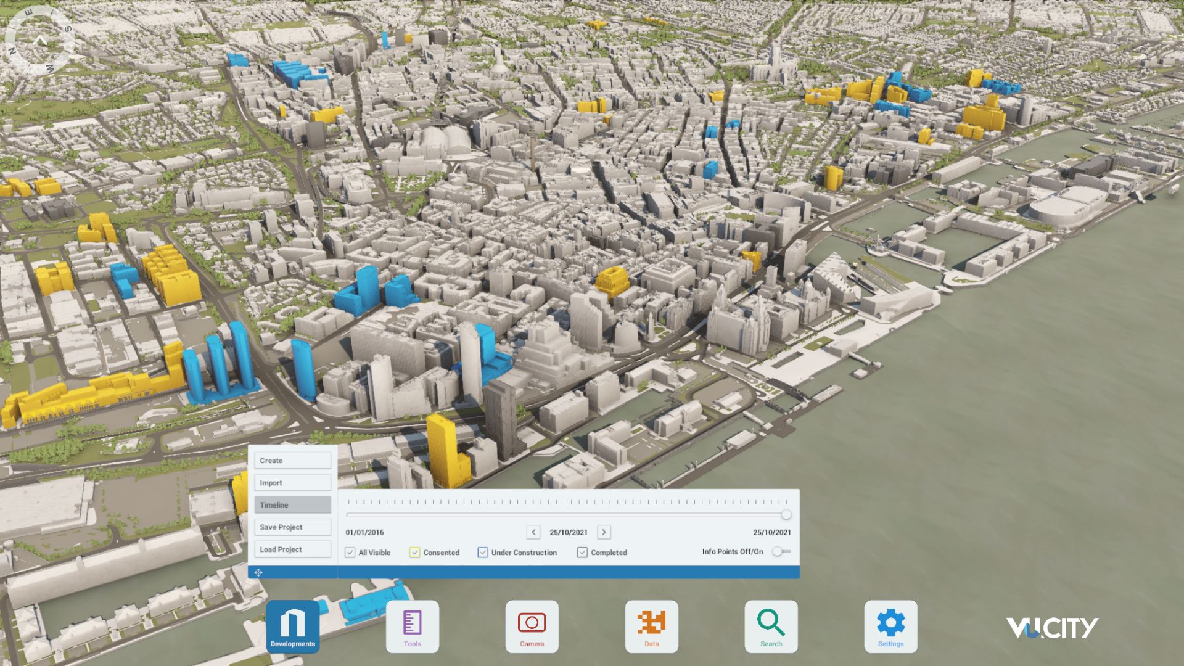Open the Camera tool

tap(532, 624)
